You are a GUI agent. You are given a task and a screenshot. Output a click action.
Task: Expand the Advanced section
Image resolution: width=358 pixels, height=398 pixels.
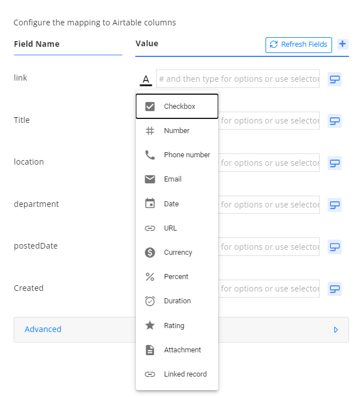43,329
